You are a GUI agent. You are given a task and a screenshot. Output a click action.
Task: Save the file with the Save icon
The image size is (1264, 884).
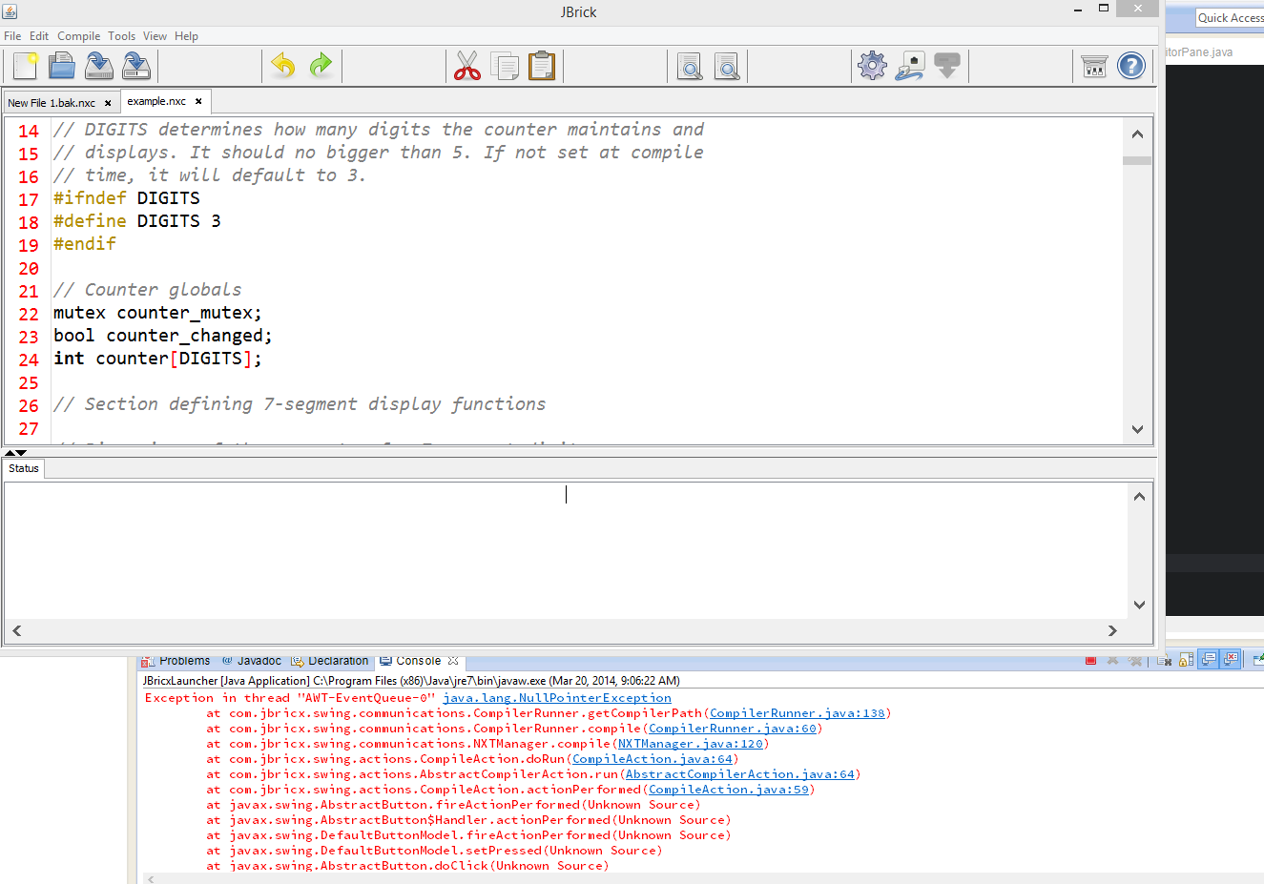pyautogui.click(x=99, y=66)
